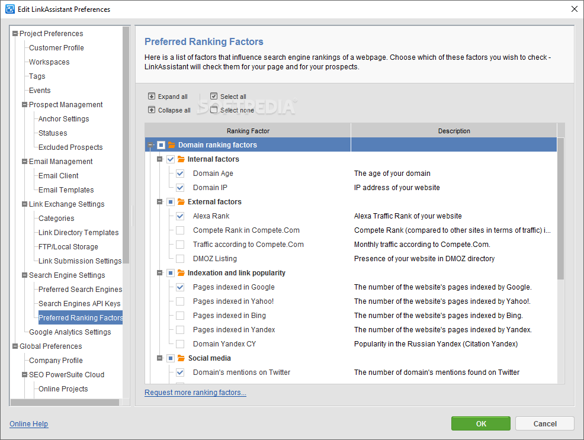Collapse the Project Preferences tree node
The height and width of the screenshot is (440, 584).
click(x=15, y=34)
